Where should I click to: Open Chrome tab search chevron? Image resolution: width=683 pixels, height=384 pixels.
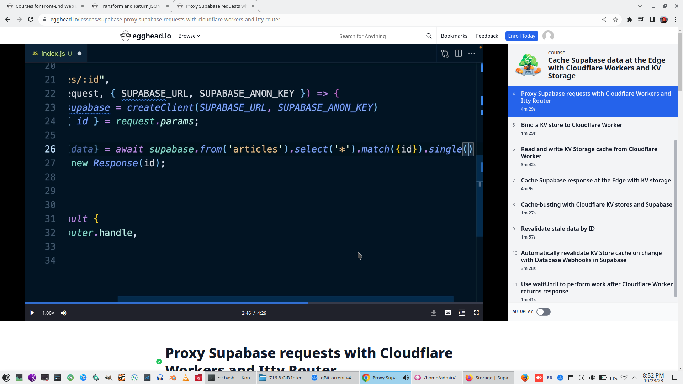click(x=640, y=6)
